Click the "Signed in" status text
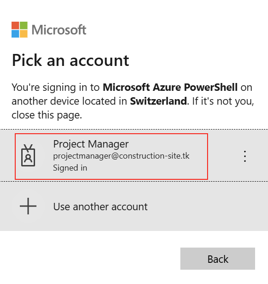The image size is (268, 284). coord(70,168)
